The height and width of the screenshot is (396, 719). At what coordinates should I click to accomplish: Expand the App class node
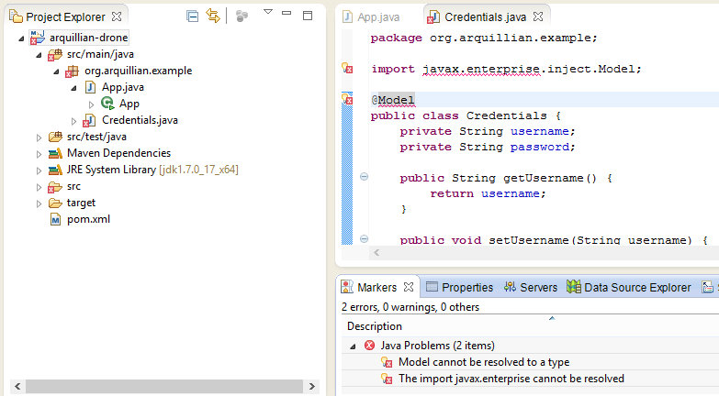click(x=91, y=104)
